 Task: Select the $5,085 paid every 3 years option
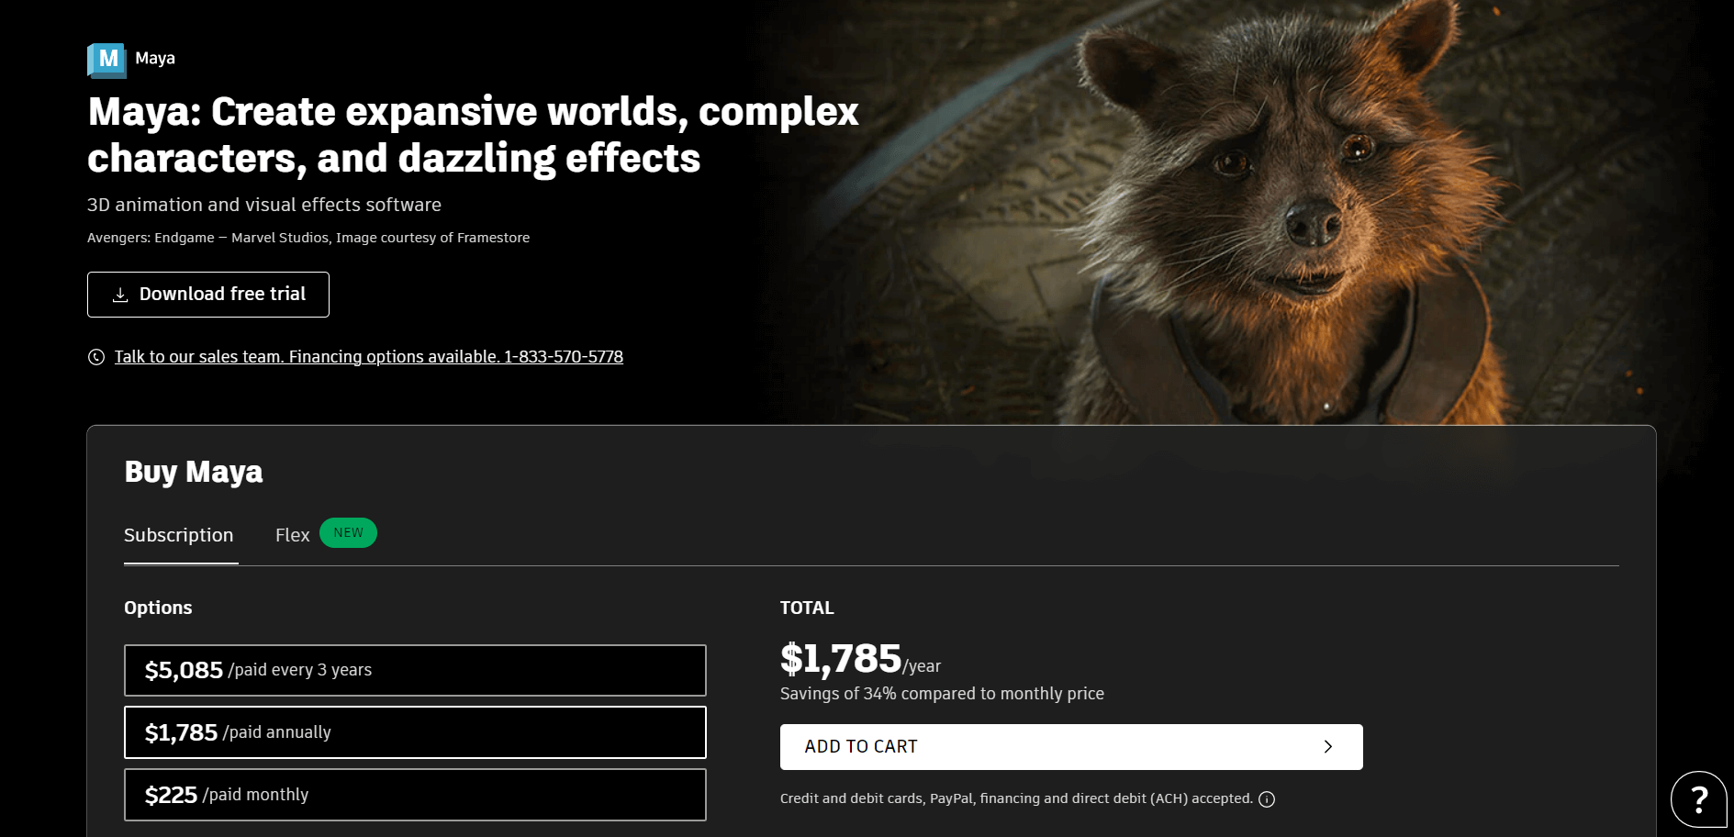(415, 670)
